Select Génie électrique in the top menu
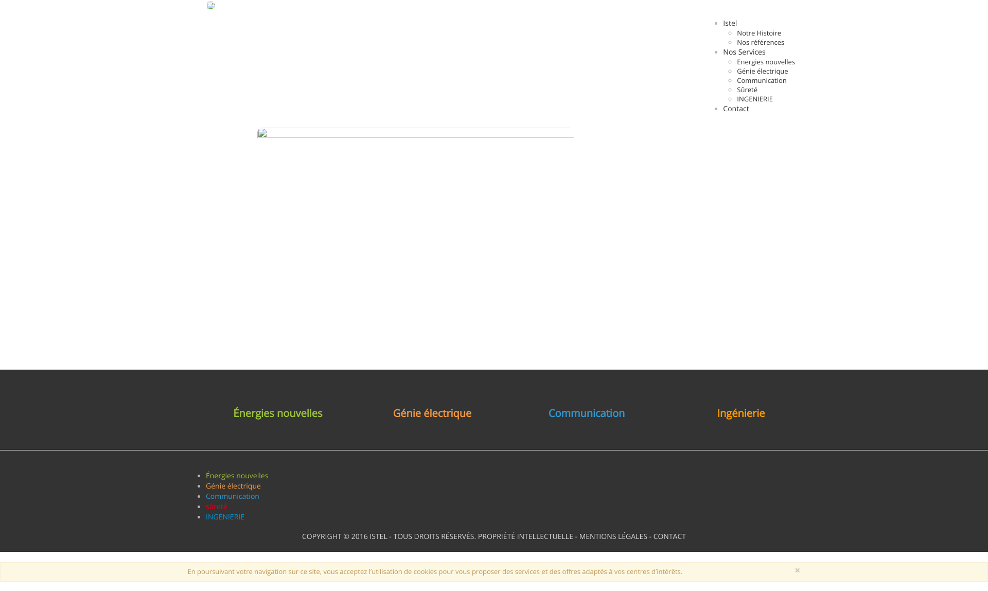This screenshot has height=591, width=988. pos(762,71)
